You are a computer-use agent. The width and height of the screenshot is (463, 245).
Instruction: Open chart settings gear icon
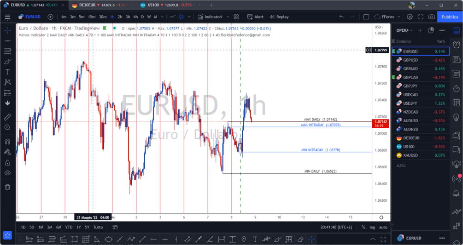(x=410, y=17)
